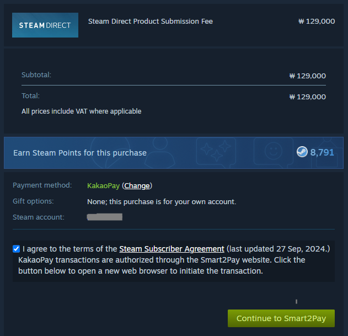
Task: Click the Gift options description text
Action: point(162,201)
